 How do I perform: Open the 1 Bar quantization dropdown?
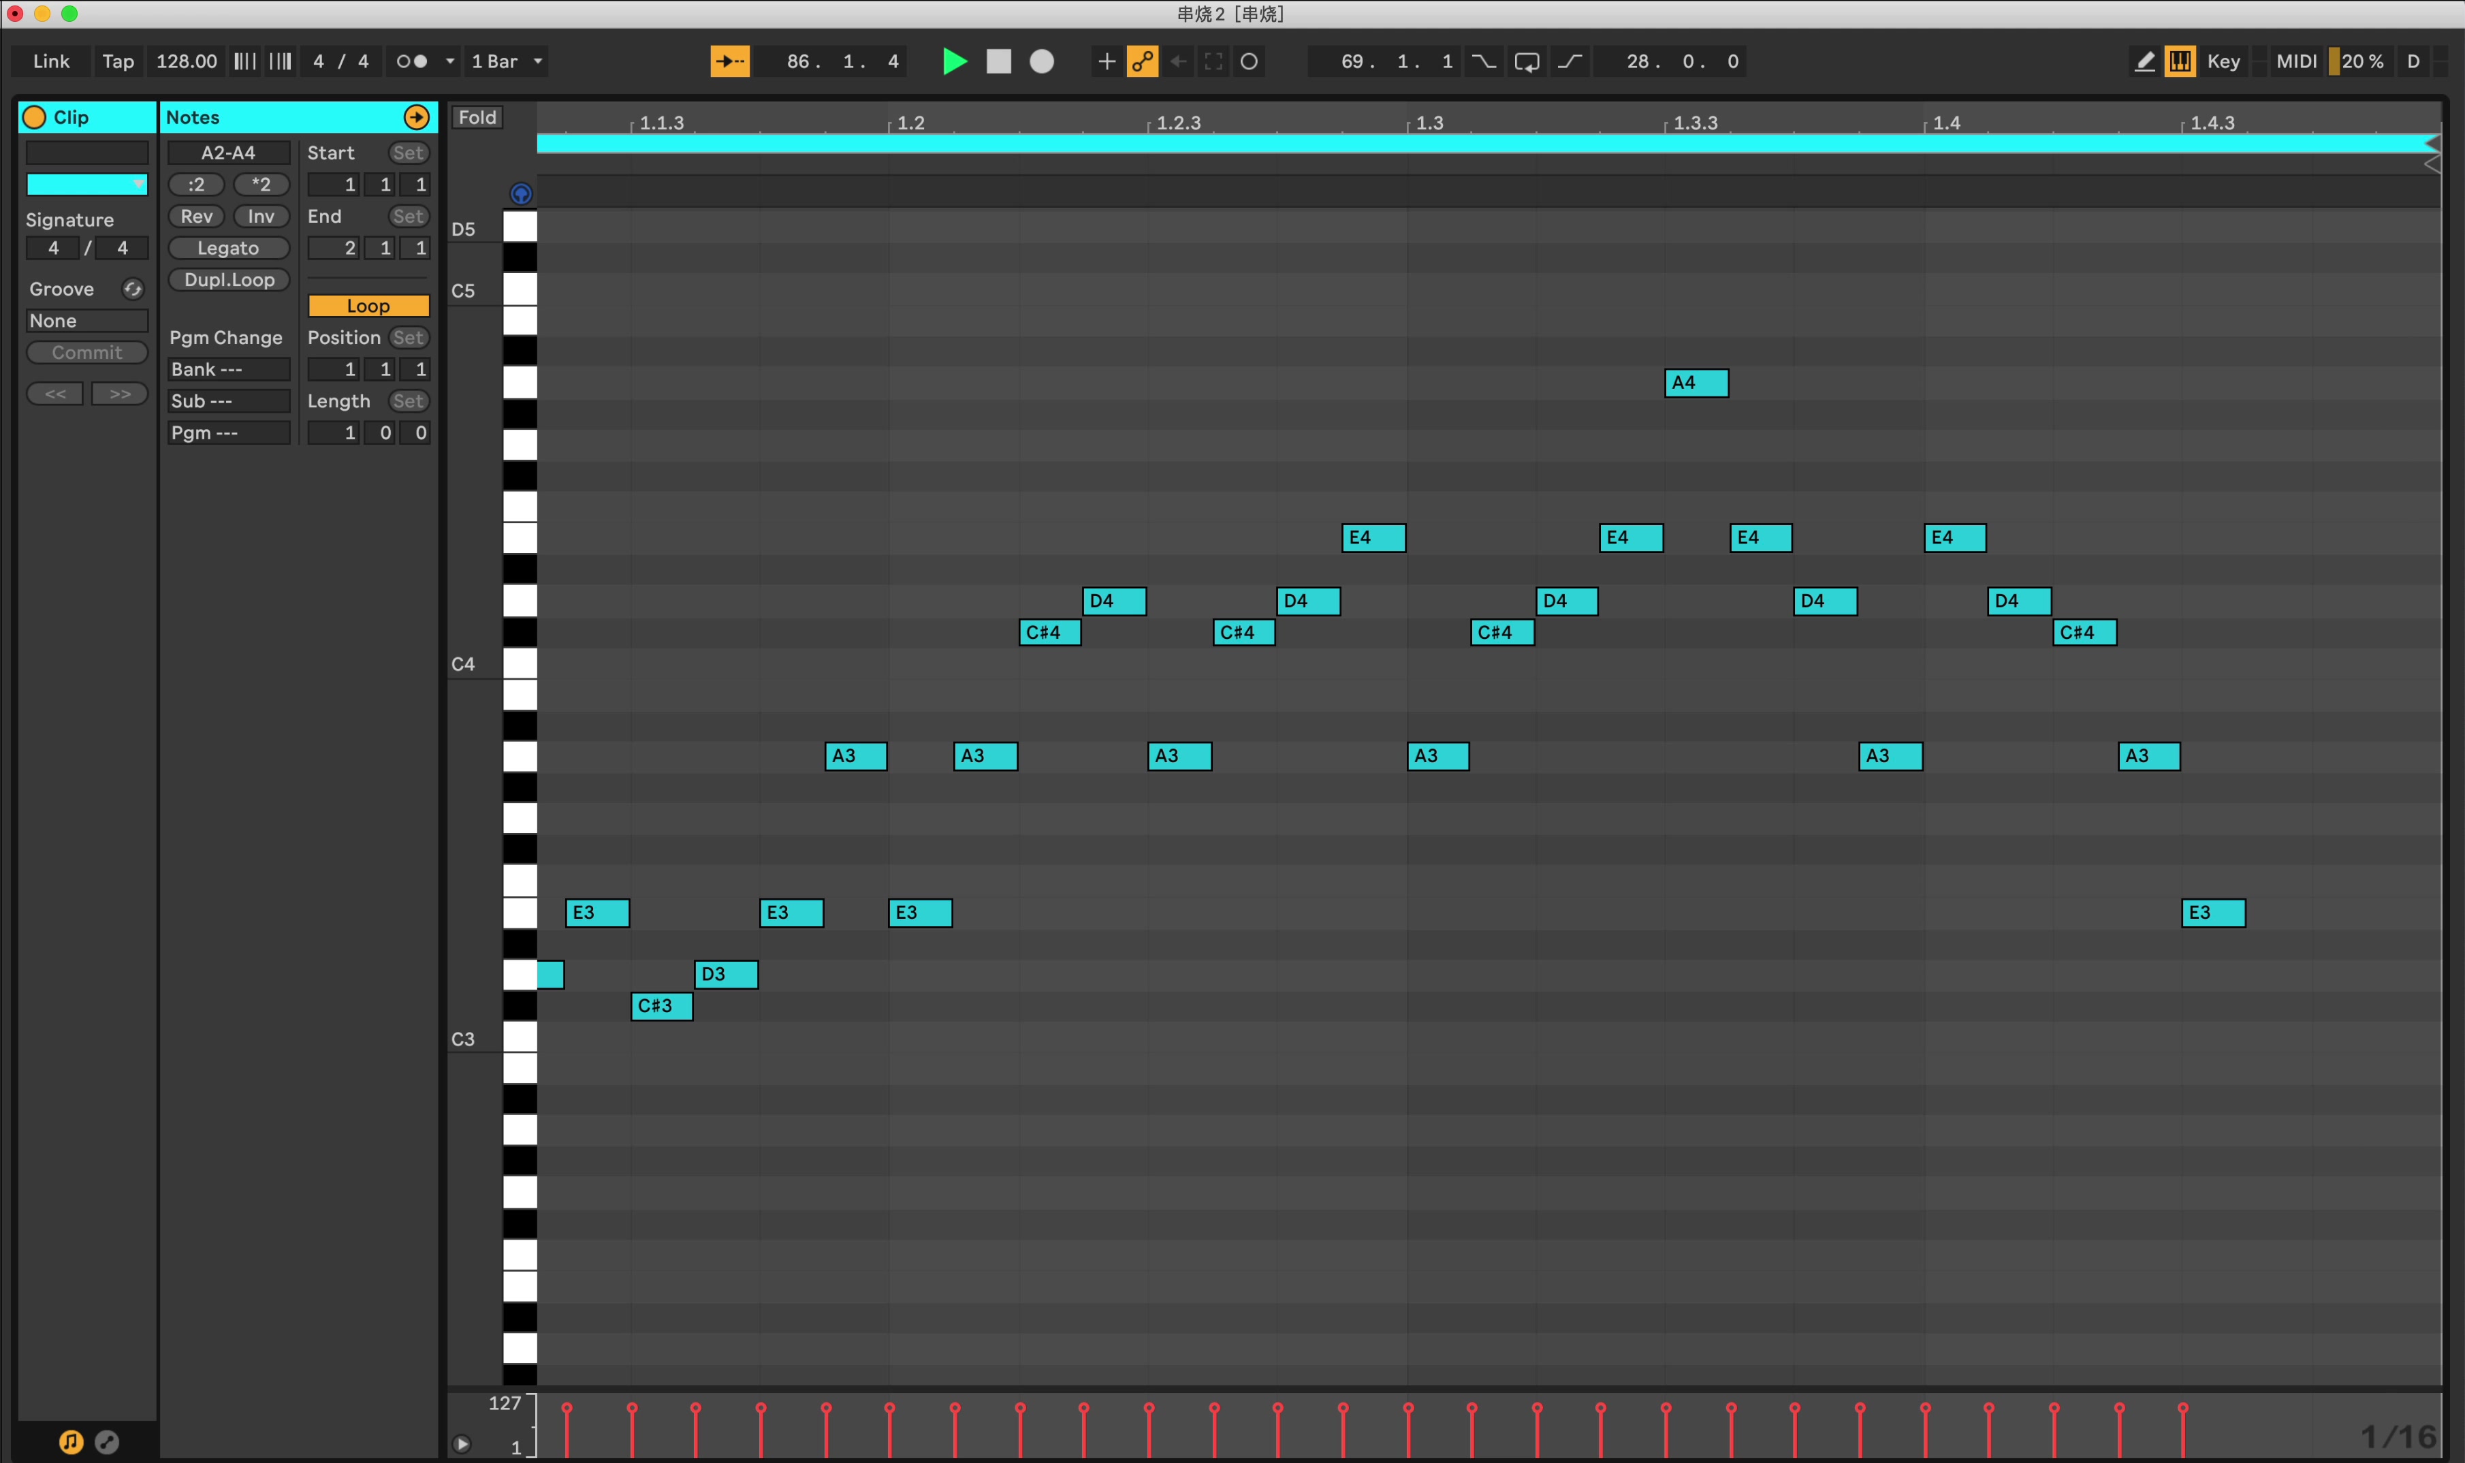click(507, 61)
